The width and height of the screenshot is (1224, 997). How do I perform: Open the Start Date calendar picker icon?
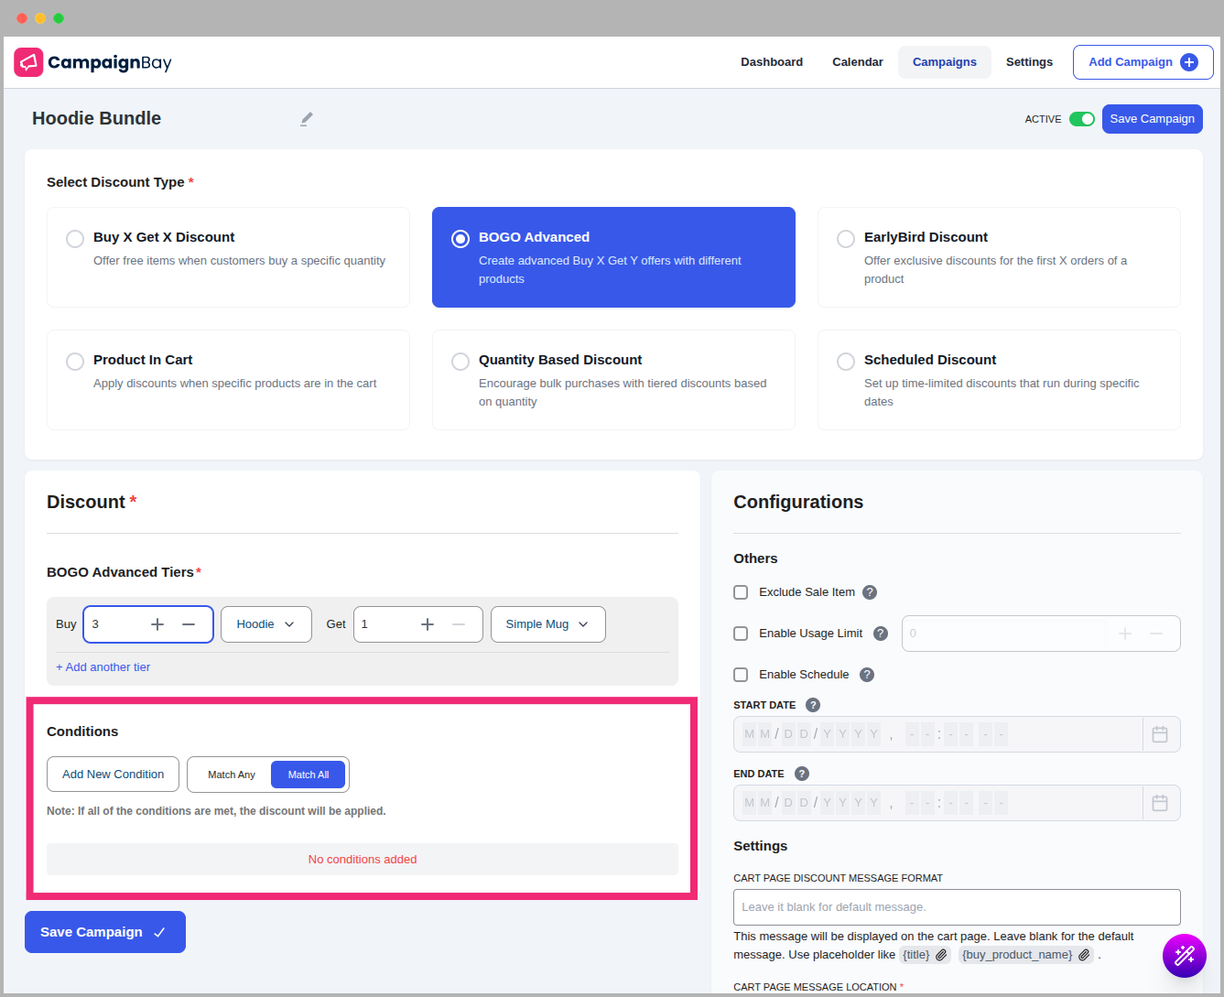[1160, 733]
